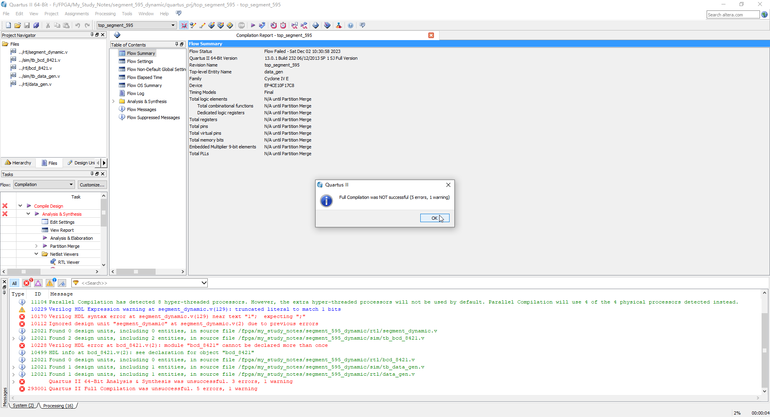Viewport: 770px width, 417px height.
Task: Click the New file toolbar icon
Action: tap(8, 25)
